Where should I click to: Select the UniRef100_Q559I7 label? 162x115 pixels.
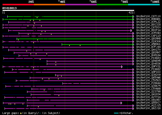coord(148,103)
